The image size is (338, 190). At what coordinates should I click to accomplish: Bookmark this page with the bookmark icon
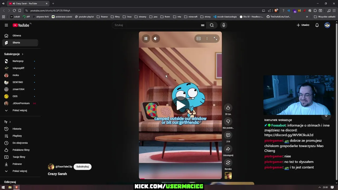pyautogui.click(x=20, y=11)
